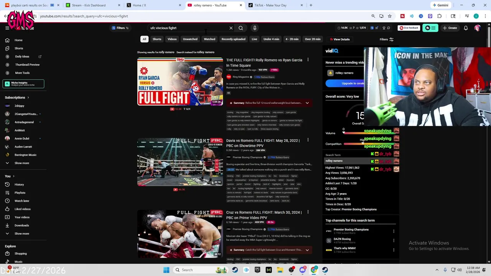Start voice search with the microphone
Image resolution: width=491 pixels, height=276 pixels.
(255, 28)
